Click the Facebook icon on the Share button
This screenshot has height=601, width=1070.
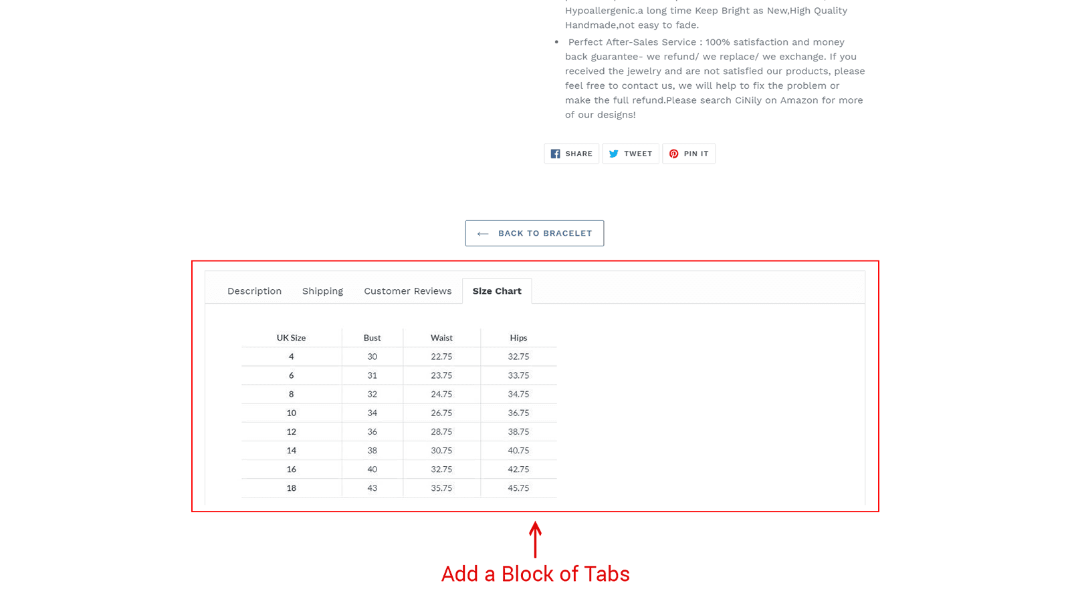[556, 153]
